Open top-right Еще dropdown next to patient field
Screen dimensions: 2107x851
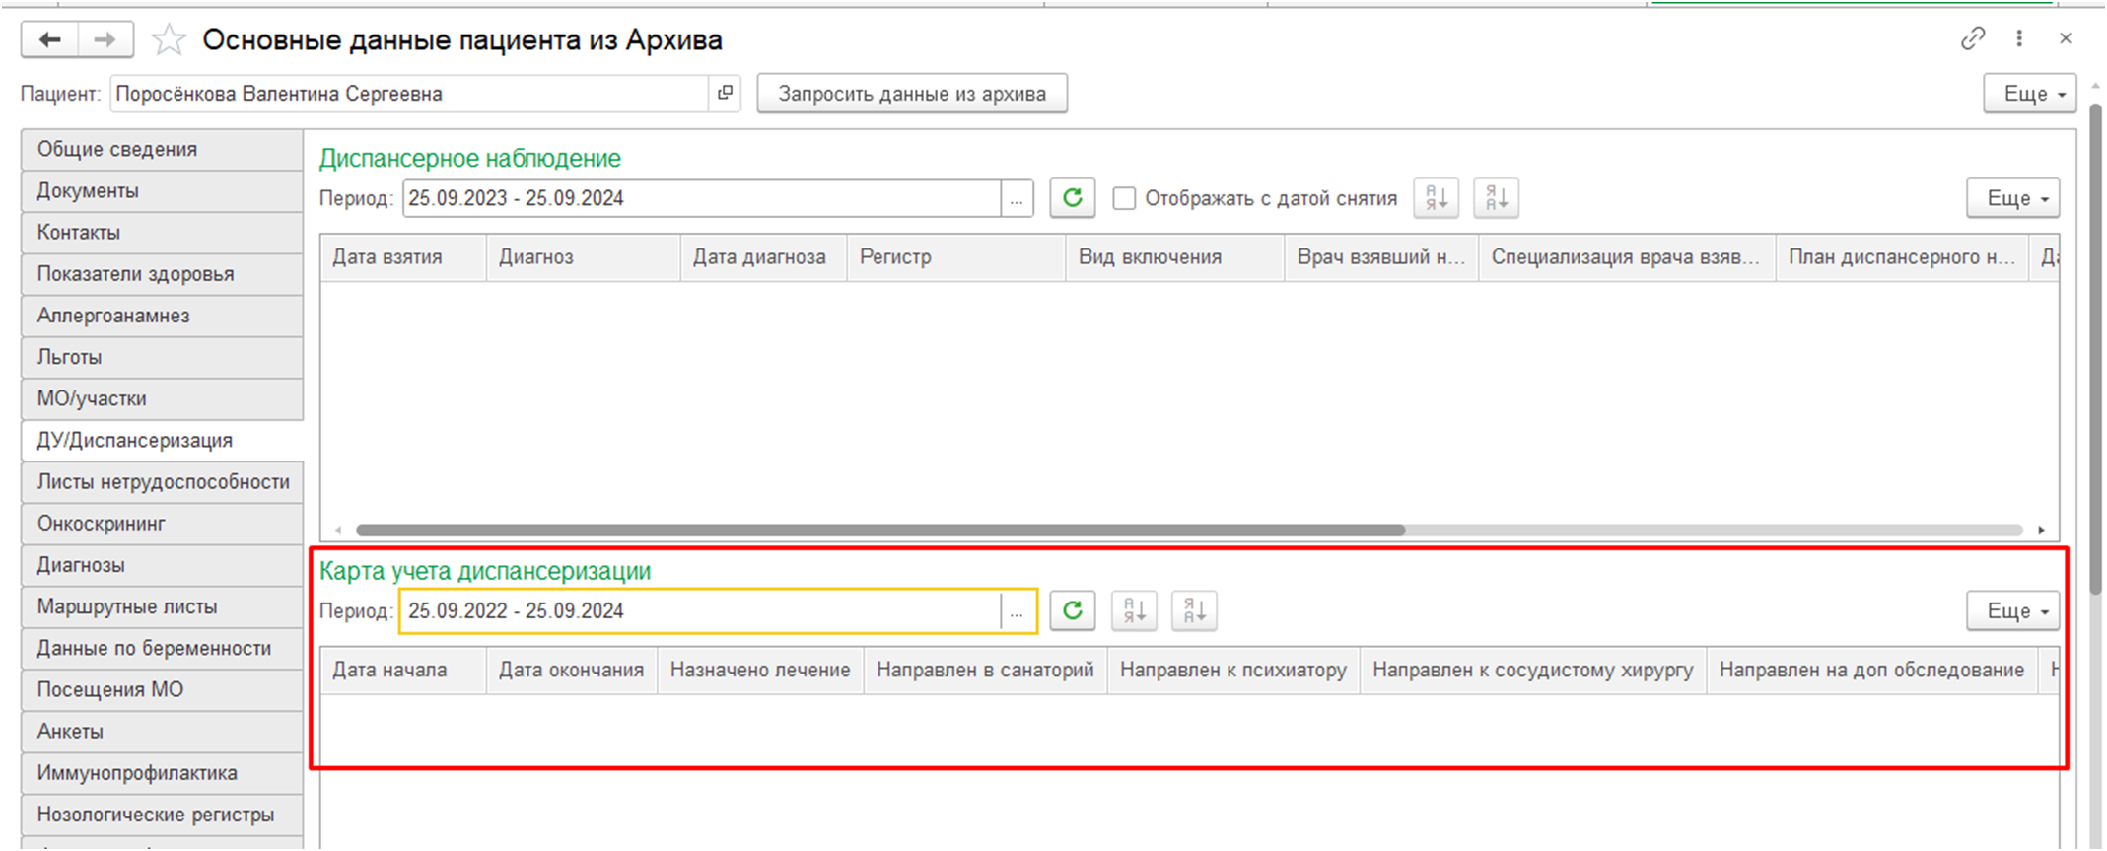coord(2029,94)
